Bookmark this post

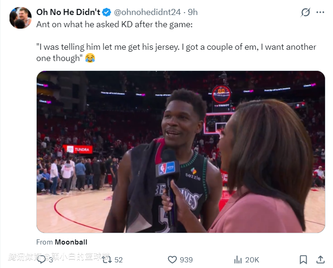303,260
